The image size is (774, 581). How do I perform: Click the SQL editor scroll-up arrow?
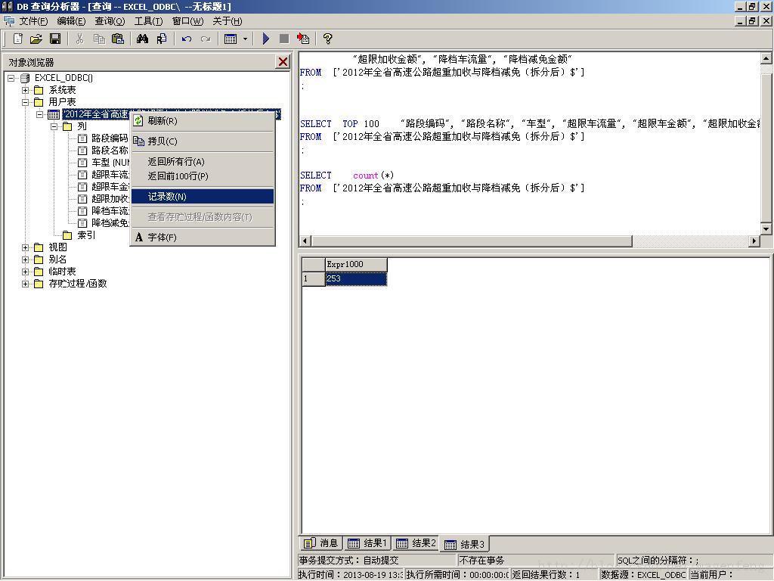pos(766,59)
